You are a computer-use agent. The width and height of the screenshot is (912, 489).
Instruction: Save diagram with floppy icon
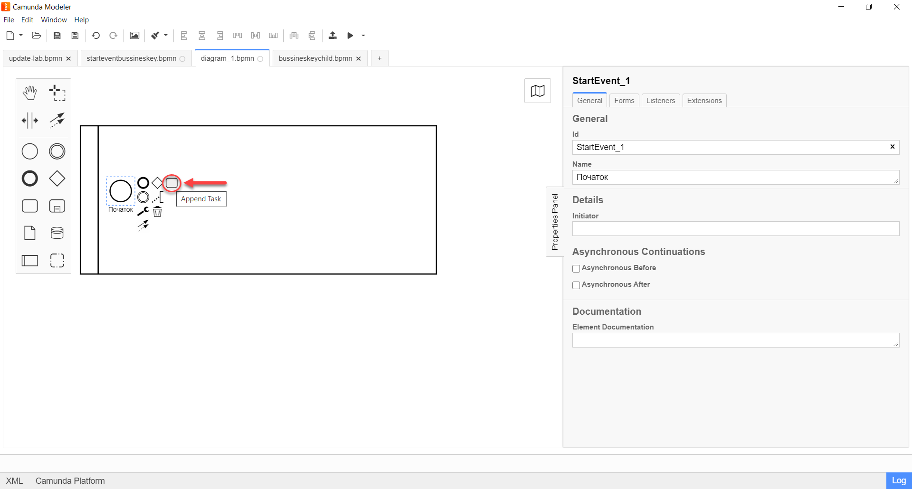coord(57,36)
